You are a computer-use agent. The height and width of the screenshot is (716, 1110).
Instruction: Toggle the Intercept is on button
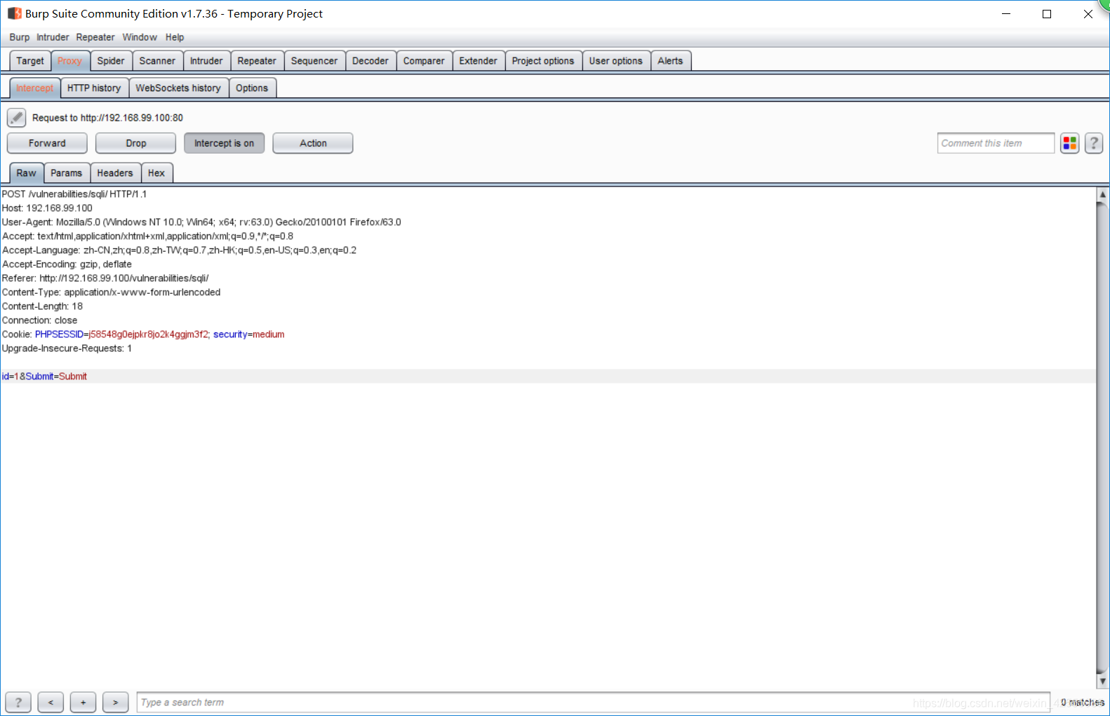coord(224,143)
